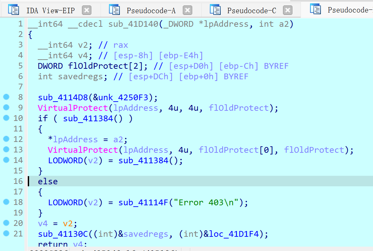Click the IDA View-EIP tab icon
This screenshot has width=373, height=251.
(x=14, y=10)
